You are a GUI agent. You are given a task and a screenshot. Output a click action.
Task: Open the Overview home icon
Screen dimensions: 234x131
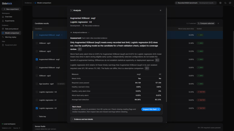3,17
